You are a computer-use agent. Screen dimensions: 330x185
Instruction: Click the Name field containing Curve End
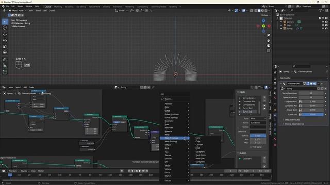(258, 123)
